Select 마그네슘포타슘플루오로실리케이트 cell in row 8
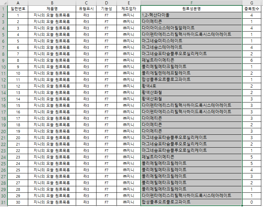The width and height of the screenshot is (263, 207). tap(192, 54)
